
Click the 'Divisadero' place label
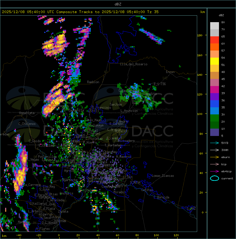pyautogui.click(x=126, y=141)
